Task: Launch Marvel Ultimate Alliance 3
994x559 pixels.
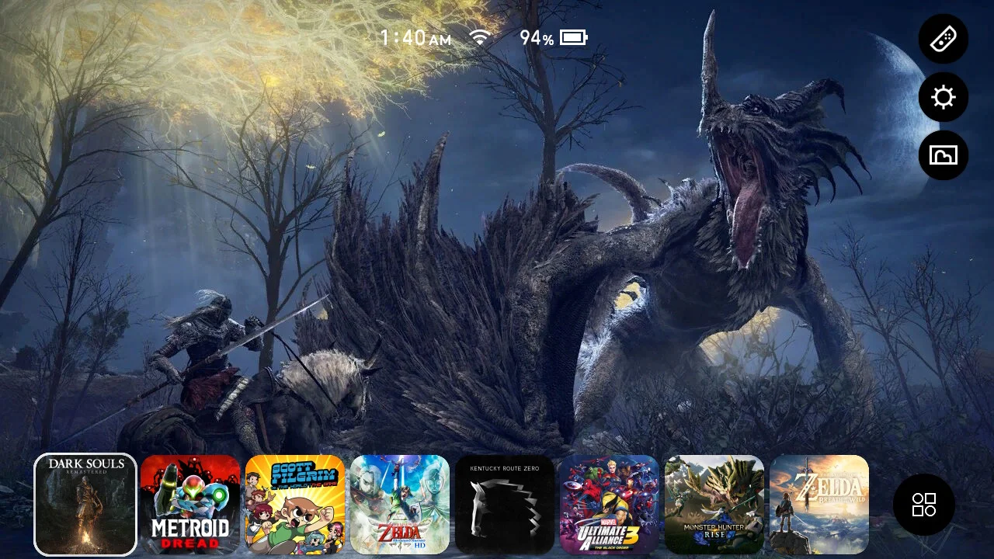Action: coord(610,505)
